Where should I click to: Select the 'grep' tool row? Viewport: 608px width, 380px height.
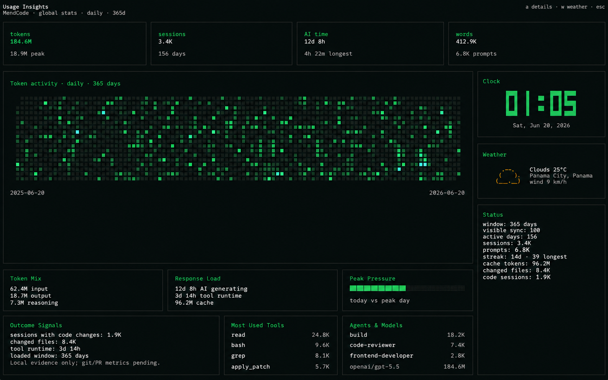click(x=280, y=356)
